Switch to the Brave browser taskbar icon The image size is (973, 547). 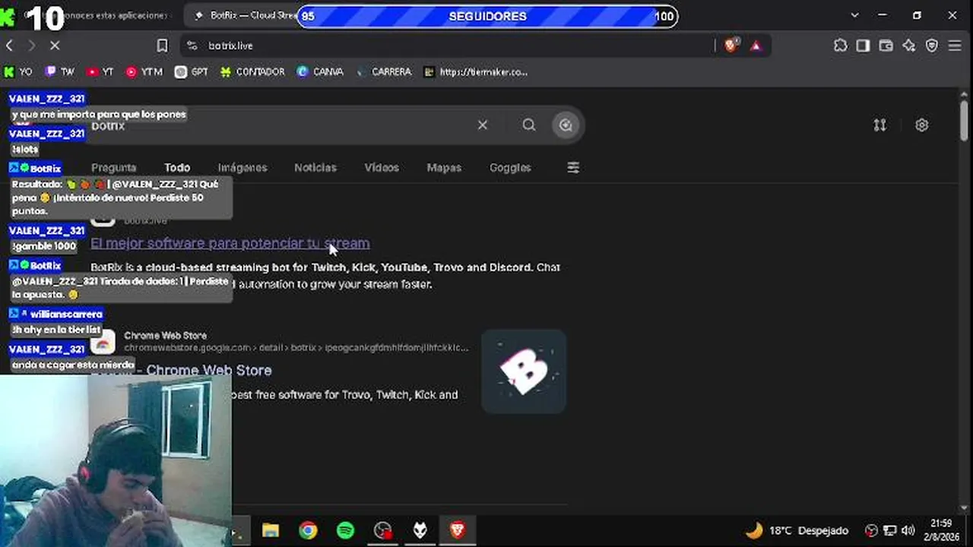[x=458, y=530]
